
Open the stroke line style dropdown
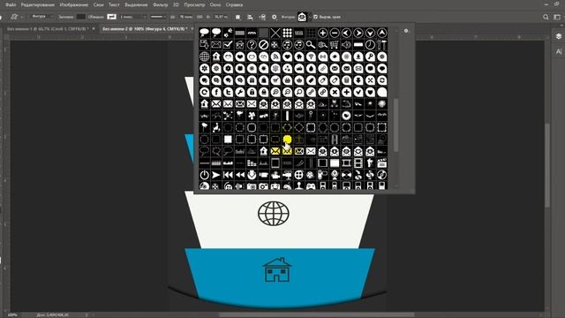click(158, 17)
